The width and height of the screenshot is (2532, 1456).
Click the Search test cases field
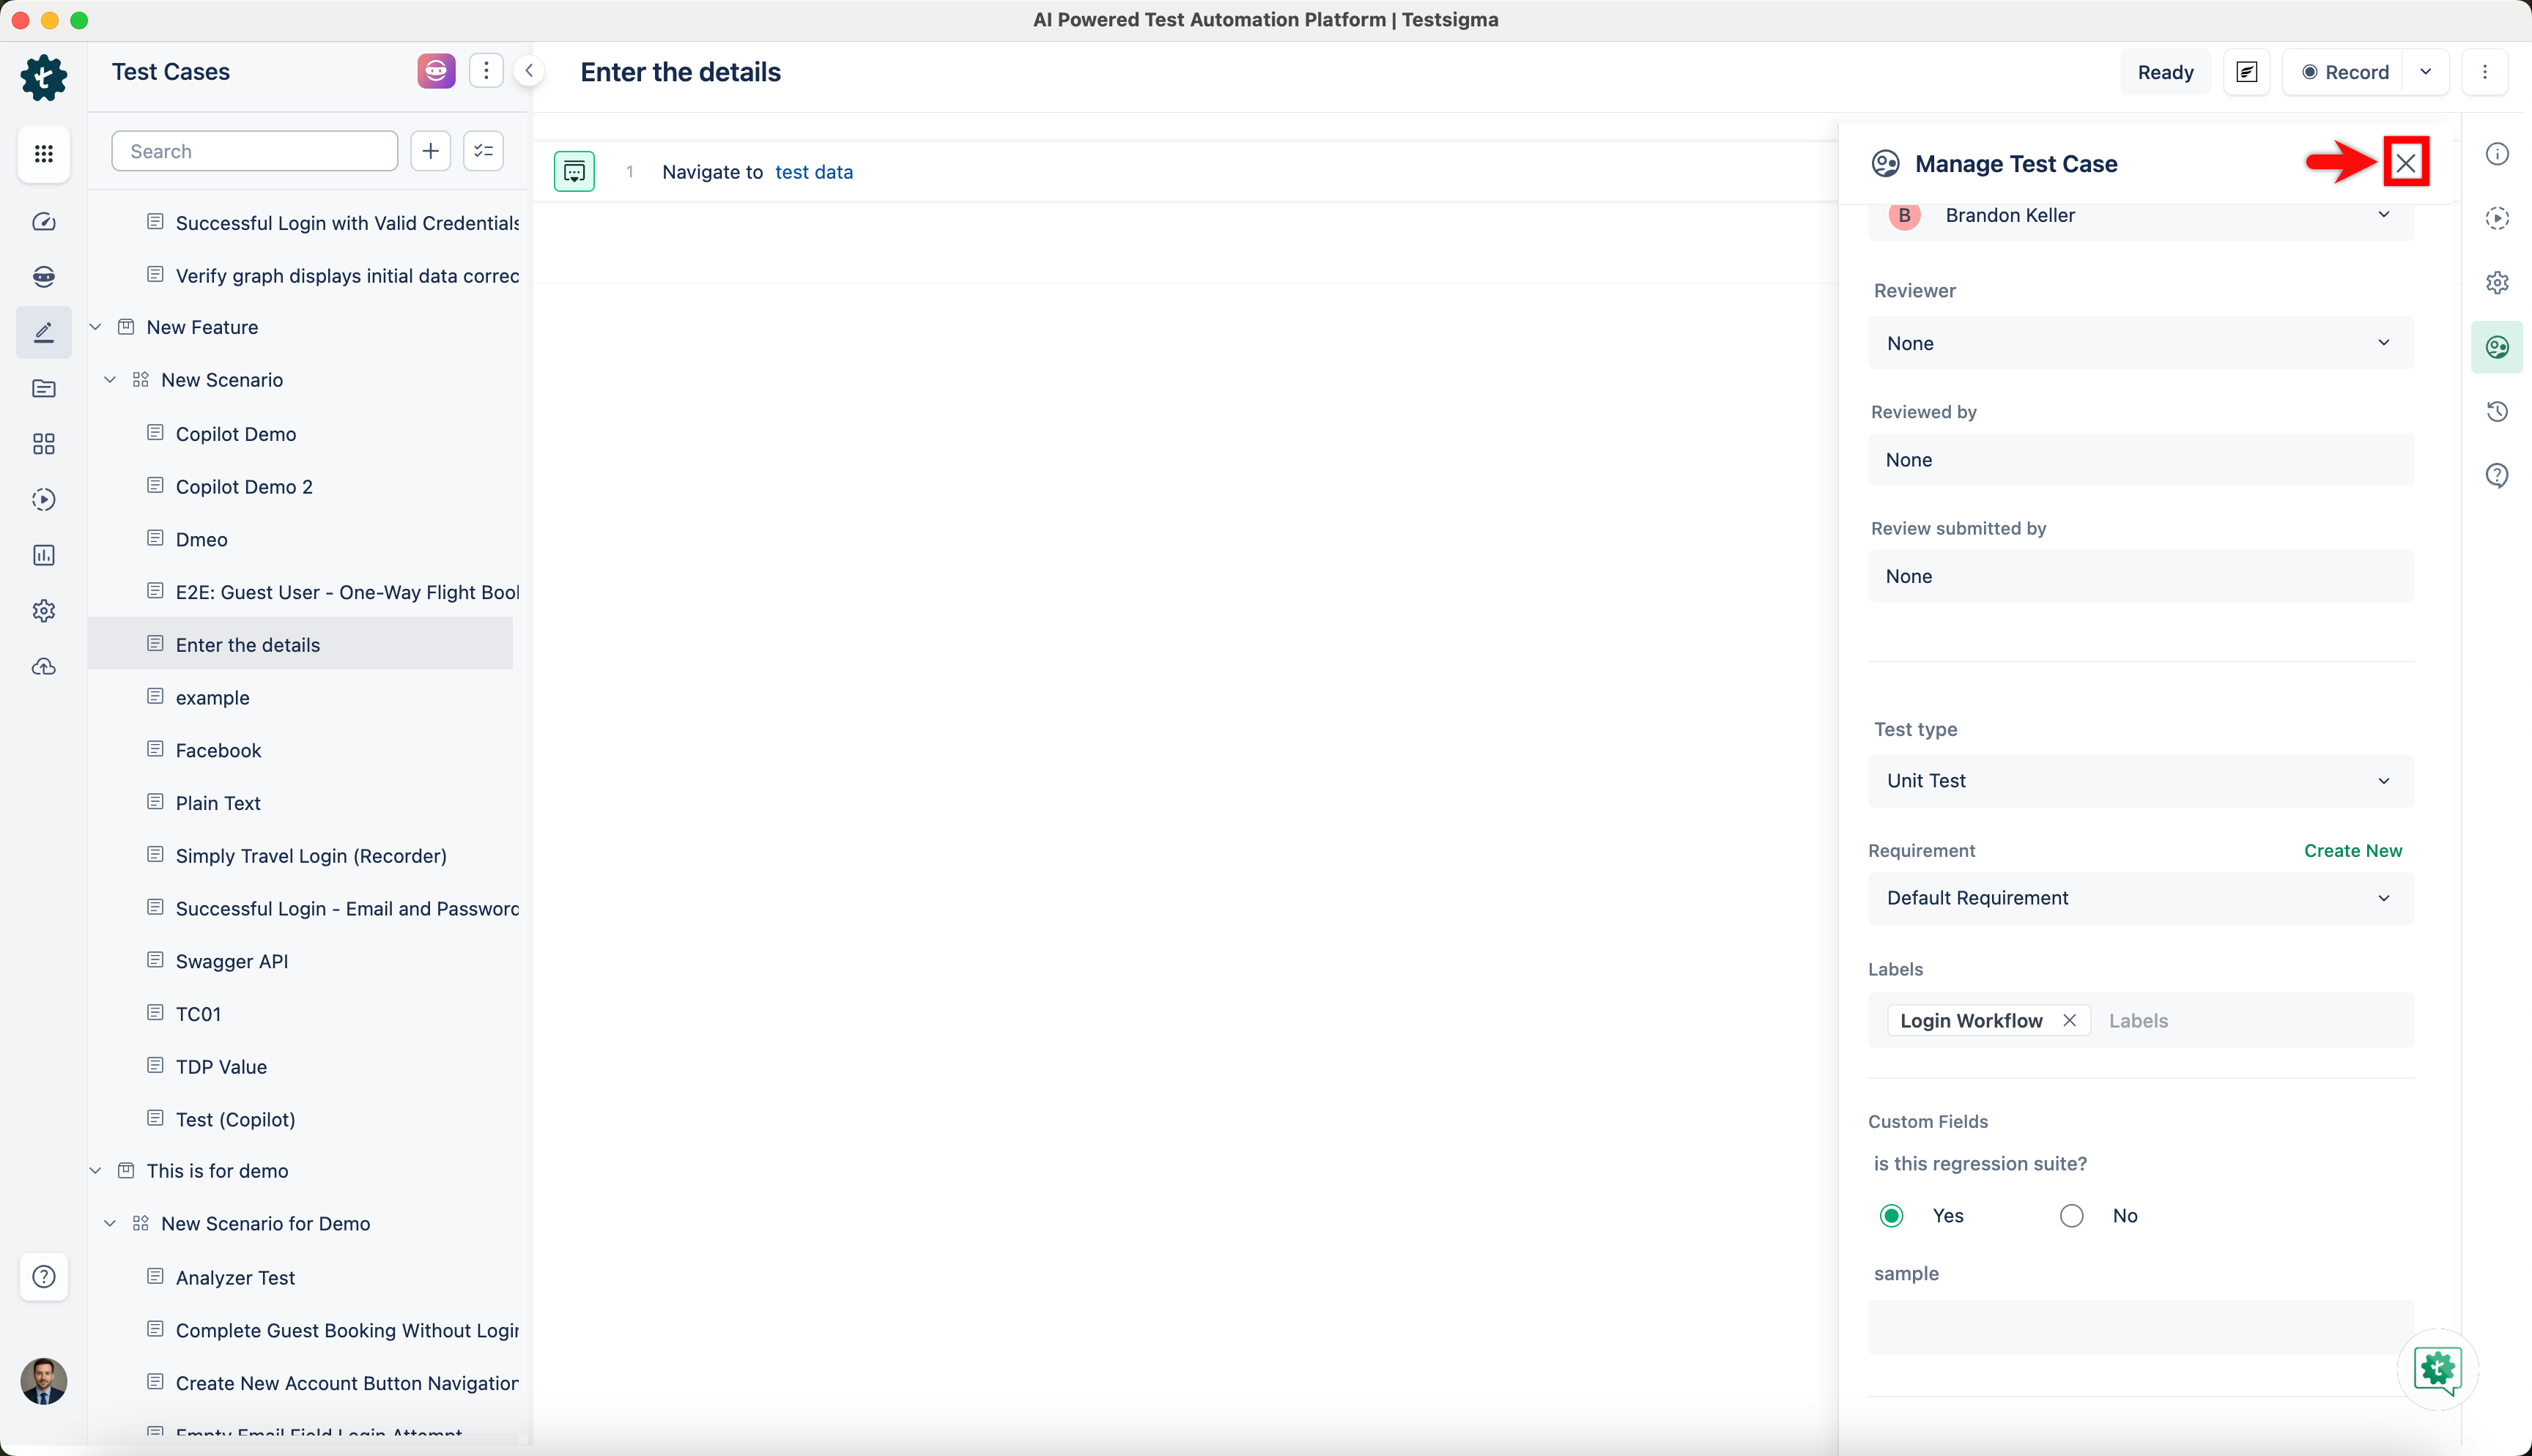pos(254,150)
